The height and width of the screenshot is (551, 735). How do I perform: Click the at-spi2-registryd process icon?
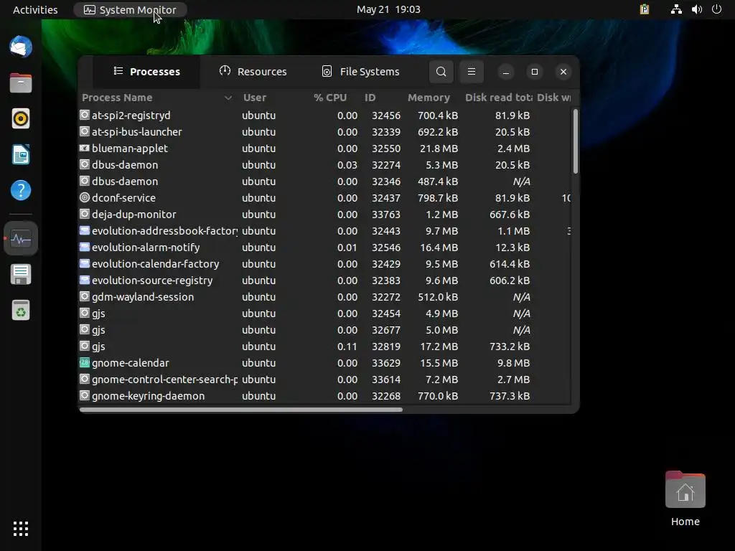pos(85,115)
